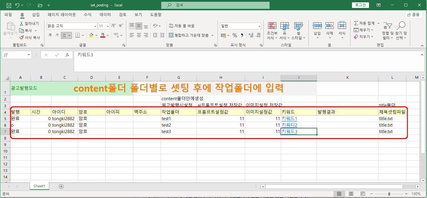
Task: Click the 공유 (Share) button
Action: click(413, 15)
